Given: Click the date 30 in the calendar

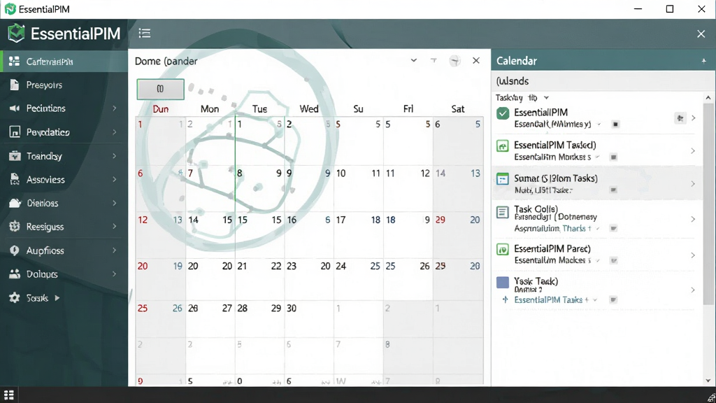Looking at the screenshot, I should (x=292, y=308).
